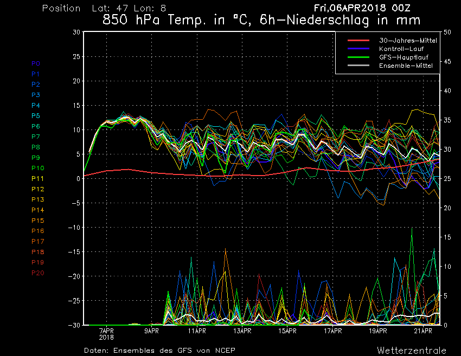Click the Position Lat 47 Lon 8 text
461x356 pixels.
[x=104, y=9]
